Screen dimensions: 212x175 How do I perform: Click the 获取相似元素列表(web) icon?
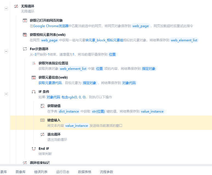click(x=25, y=35)
